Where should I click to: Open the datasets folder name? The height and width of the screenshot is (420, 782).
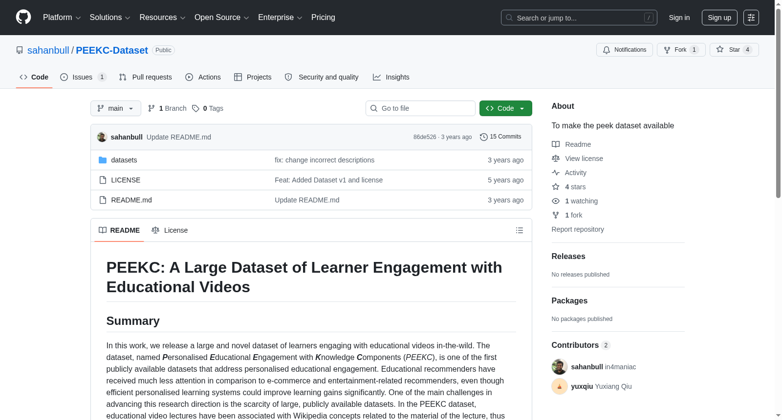pyautogui.click(x=124, y=160)
